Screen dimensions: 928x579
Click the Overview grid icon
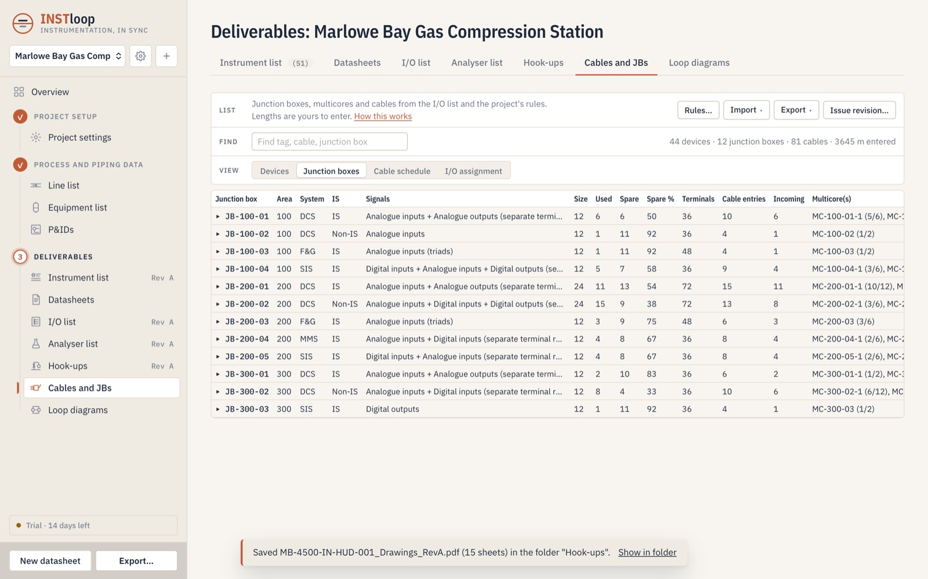(19, 92)
